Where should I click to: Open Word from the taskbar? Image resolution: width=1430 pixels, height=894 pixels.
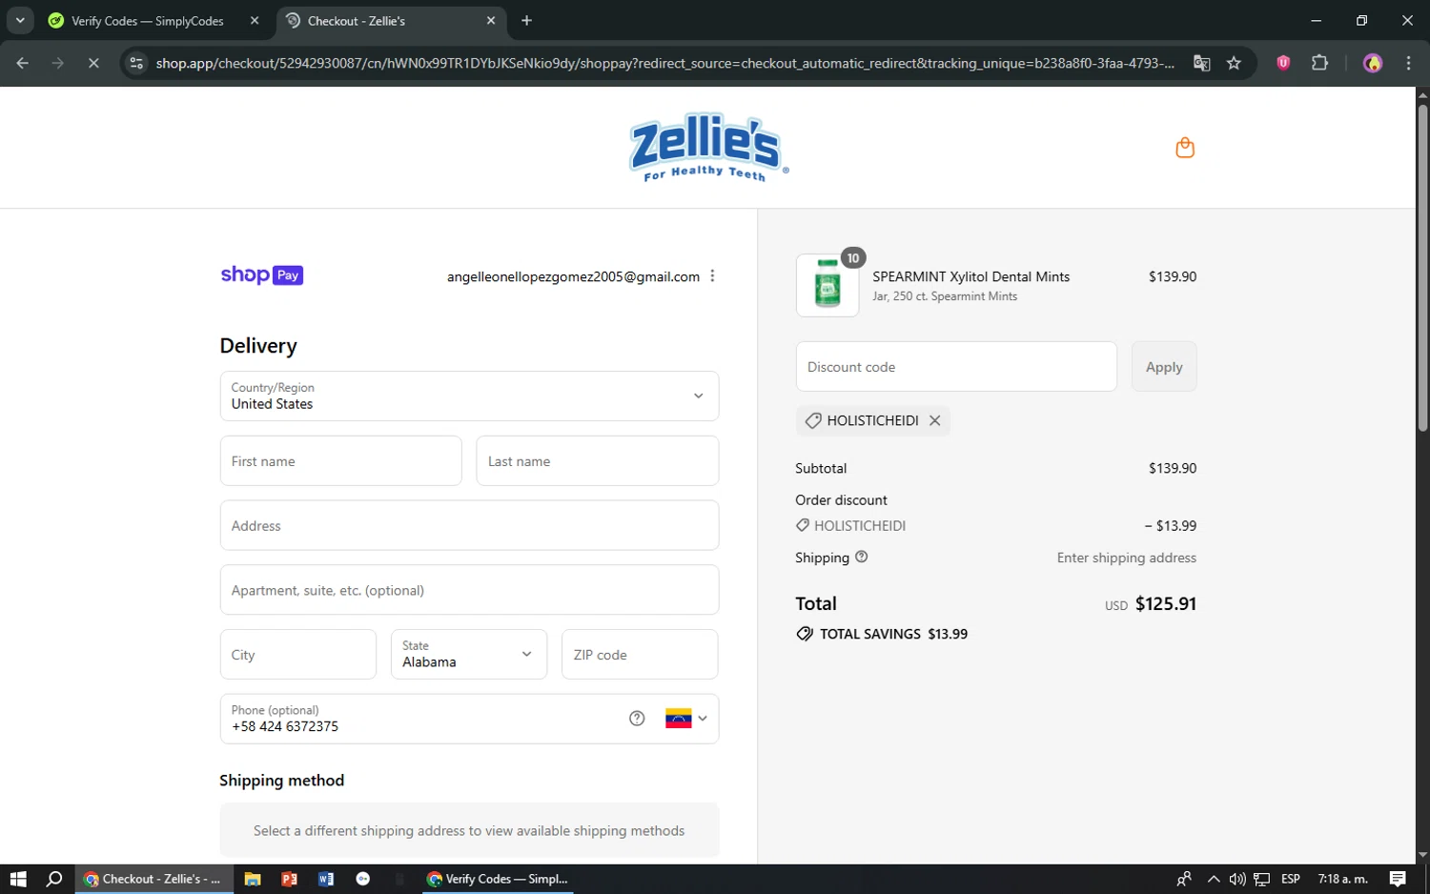click(326, 879)
